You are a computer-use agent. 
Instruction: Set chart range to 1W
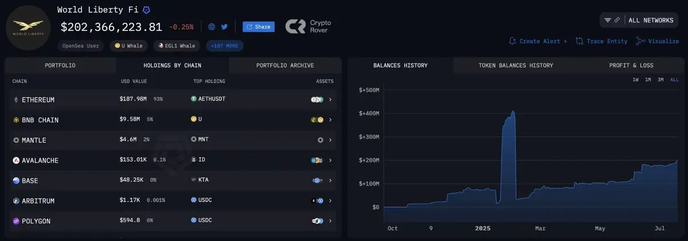[x=635, y=80]
